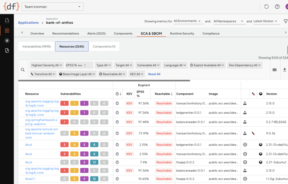The image size is (288, 184).
Task: Click exploit bug icon in spring-webmvc row
Action: coord(117,122)
